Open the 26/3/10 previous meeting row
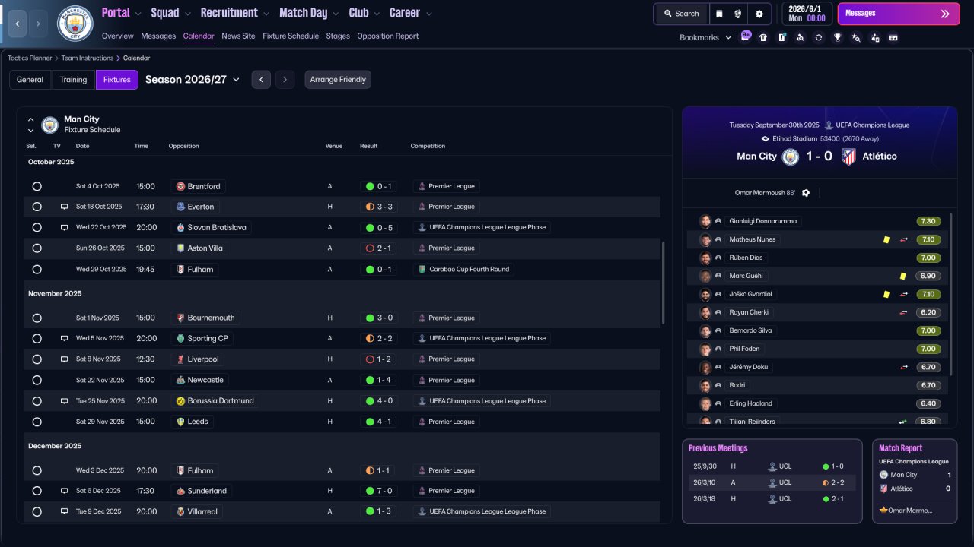974x547 pixels. click(772, 482)
